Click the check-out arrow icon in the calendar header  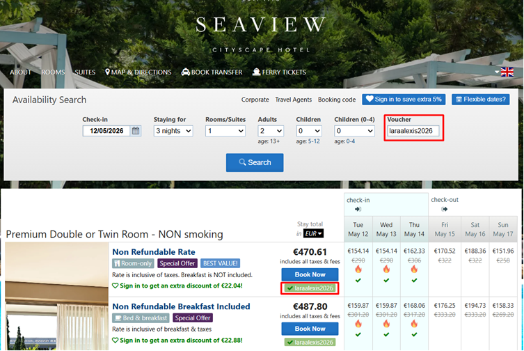[x=444, y=208]
